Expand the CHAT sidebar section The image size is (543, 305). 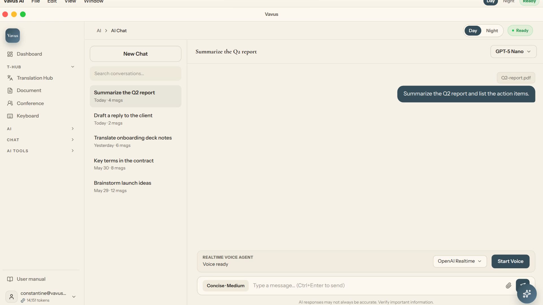pyautogui.click(x=73, y=140)
